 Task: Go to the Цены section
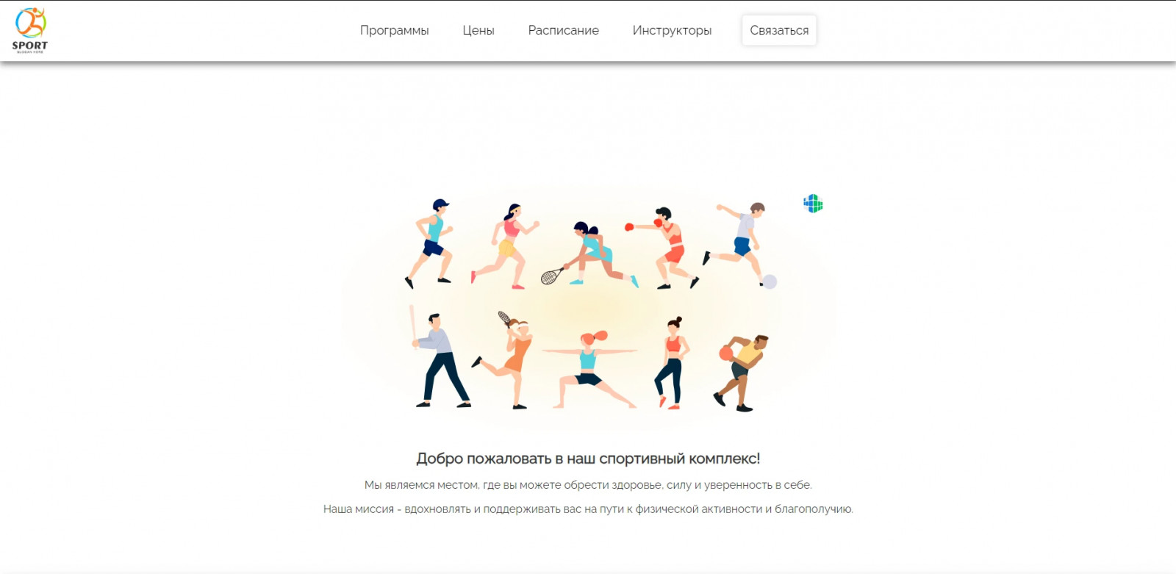[478, 30]
